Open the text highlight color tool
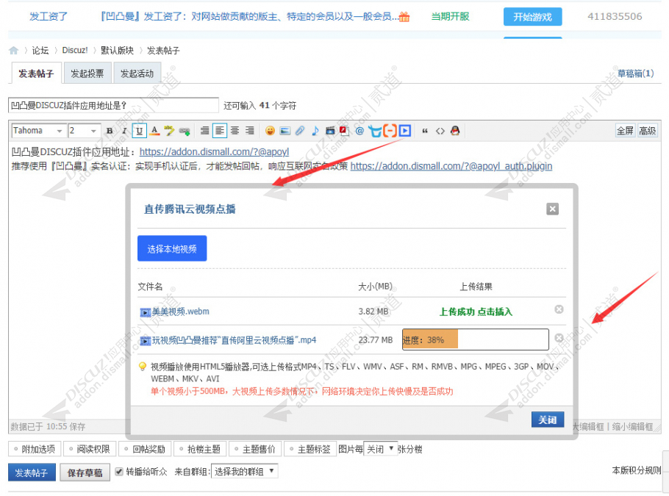 point(169,131)
